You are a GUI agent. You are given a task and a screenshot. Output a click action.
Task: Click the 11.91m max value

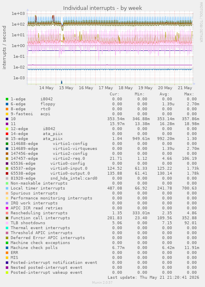coord(192,248)
